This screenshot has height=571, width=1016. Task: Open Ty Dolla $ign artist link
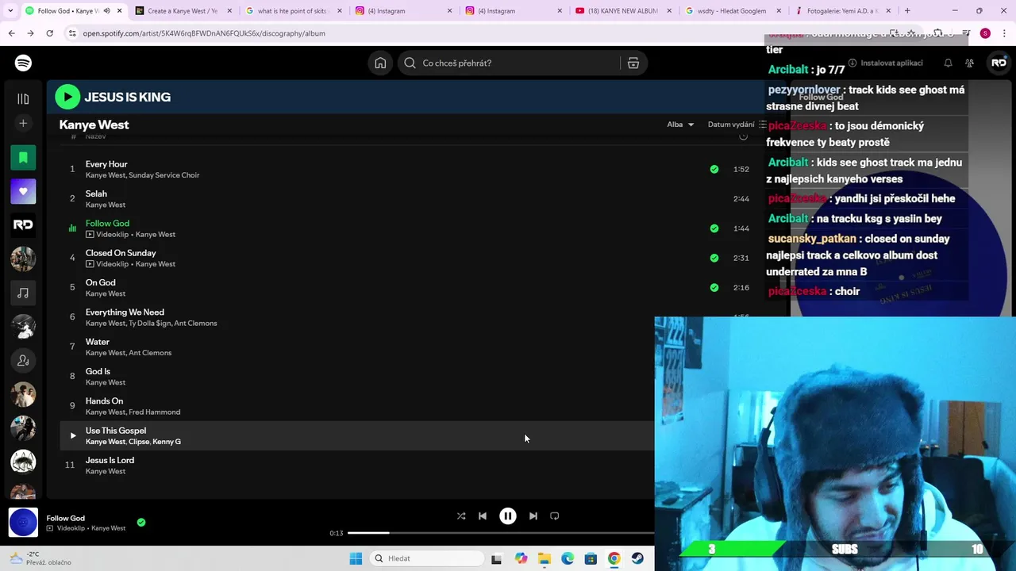coord(150,324)
